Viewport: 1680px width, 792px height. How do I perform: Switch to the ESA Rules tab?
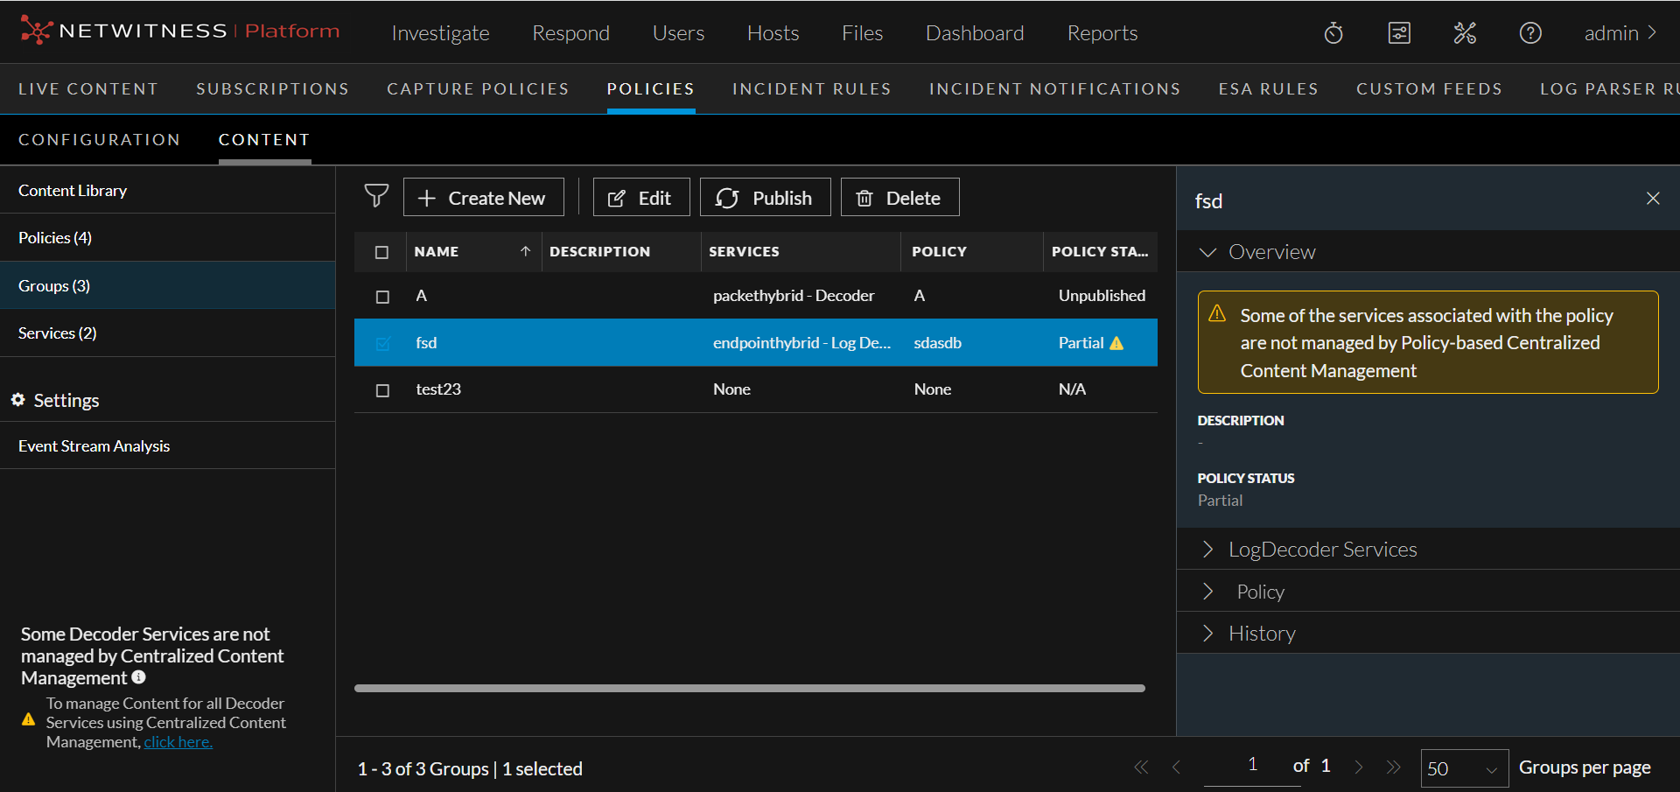1268,89
